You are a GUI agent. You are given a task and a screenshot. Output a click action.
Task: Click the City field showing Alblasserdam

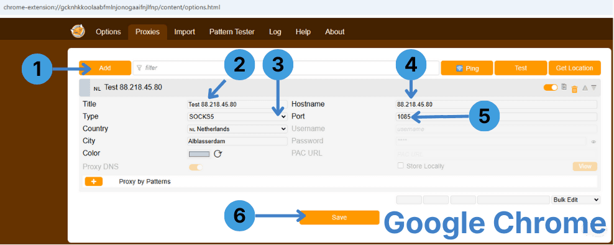pos(237,141)
